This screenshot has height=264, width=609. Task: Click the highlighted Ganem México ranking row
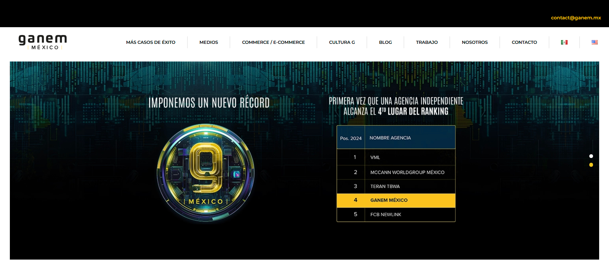pyautogui.click(x=396, y=200)
